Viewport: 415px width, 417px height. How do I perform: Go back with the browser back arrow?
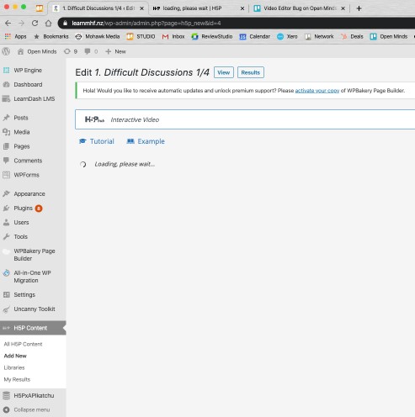pyautogui.click(x=8, y=23)
